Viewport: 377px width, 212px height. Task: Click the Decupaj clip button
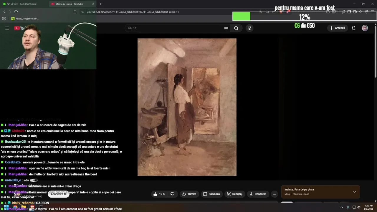click(x=234, y=194)
